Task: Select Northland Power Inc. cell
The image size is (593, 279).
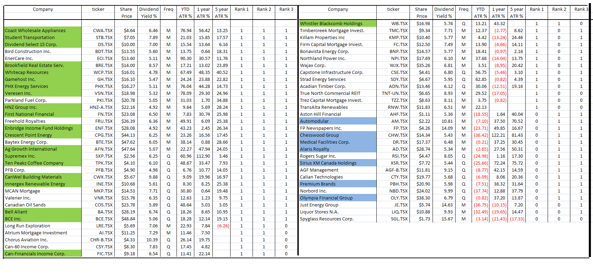Action: (x=338, y=58)
